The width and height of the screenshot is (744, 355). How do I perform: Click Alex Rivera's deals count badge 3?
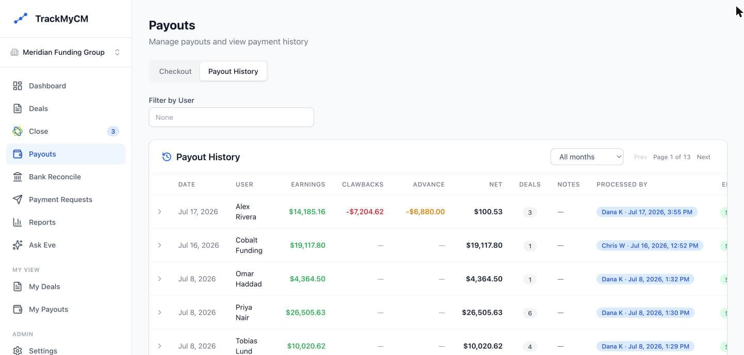coord(530,212)
